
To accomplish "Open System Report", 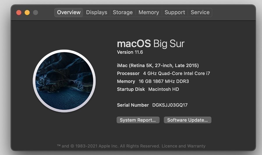I will (138, 120).
